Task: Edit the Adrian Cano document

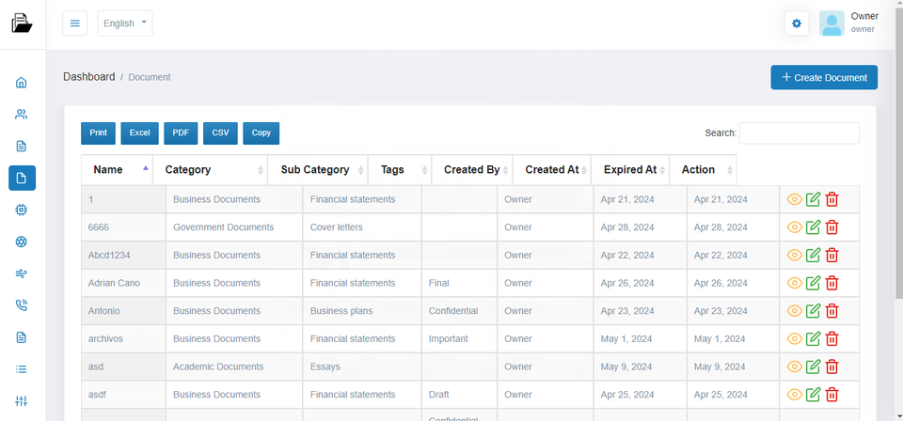Action: [x=814, y=283]
